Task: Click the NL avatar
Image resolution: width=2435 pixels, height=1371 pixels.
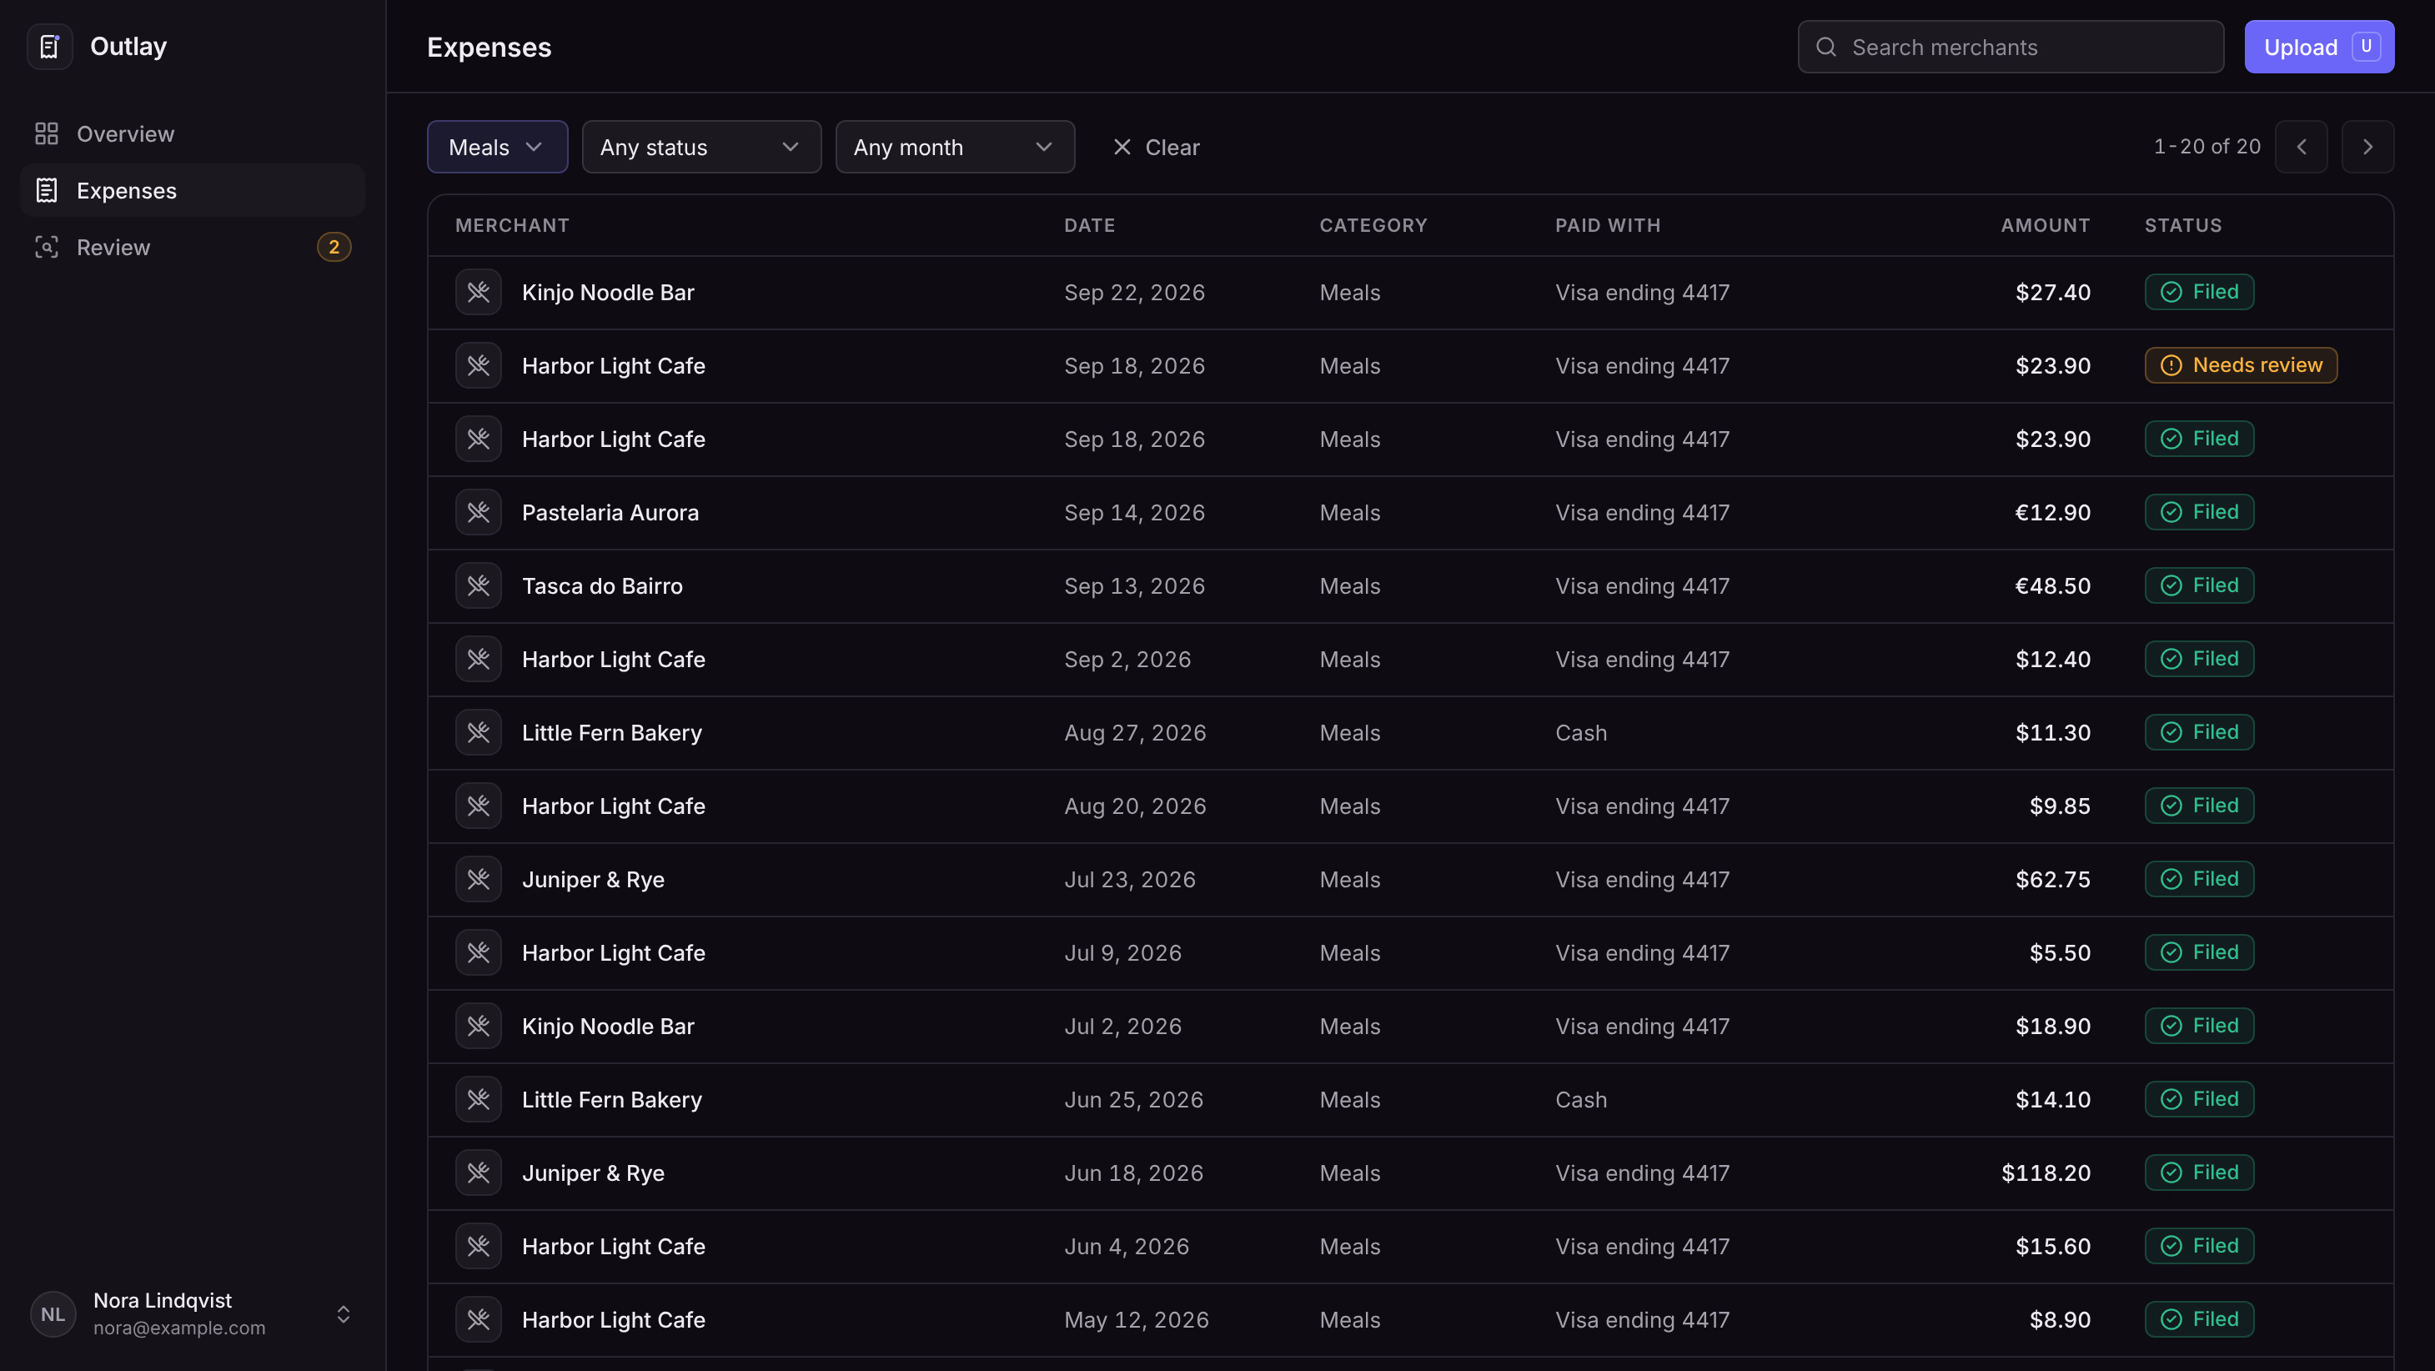Action: tap(53, 1313)
